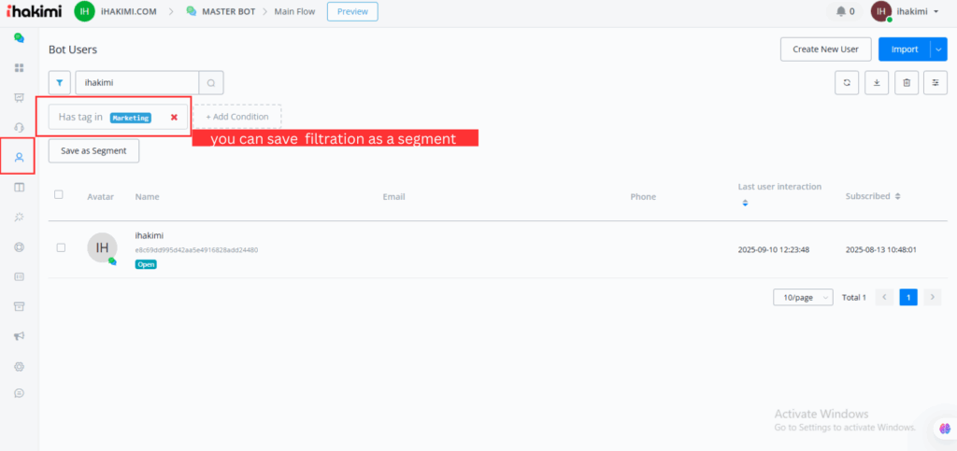Remove the Marketing tag filter condition

174,118
